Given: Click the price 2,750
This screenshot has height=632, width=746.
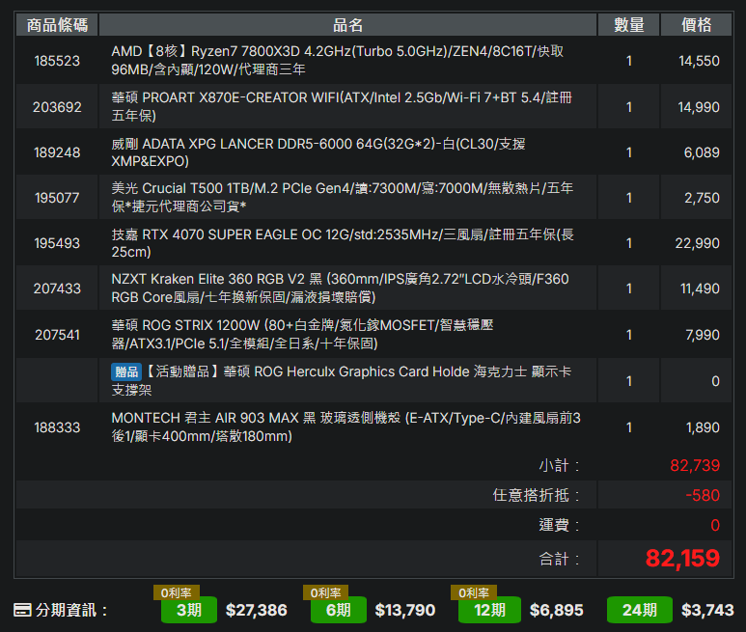Looking at the screenshot, I should point(702,198).
